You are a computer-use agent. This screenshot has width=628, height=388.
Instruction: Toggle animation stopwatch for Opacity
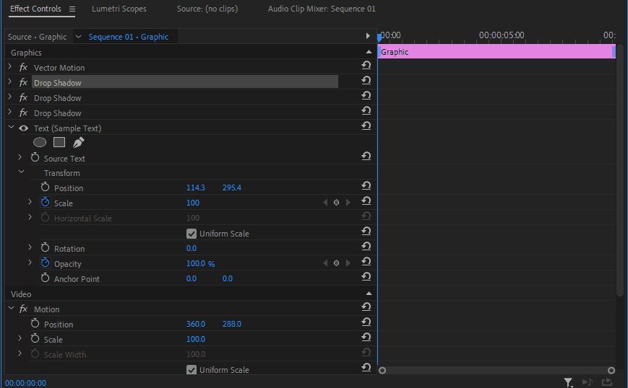click(x=46, y=263)
